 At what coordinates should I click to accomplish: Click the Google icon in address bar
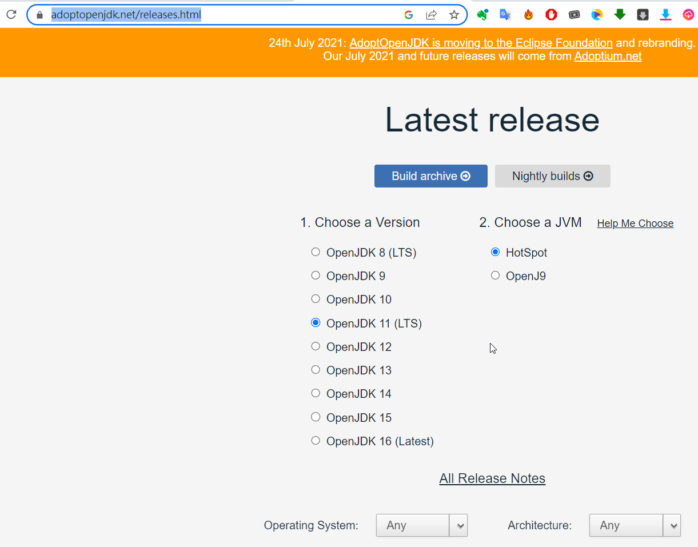point(409,15)
